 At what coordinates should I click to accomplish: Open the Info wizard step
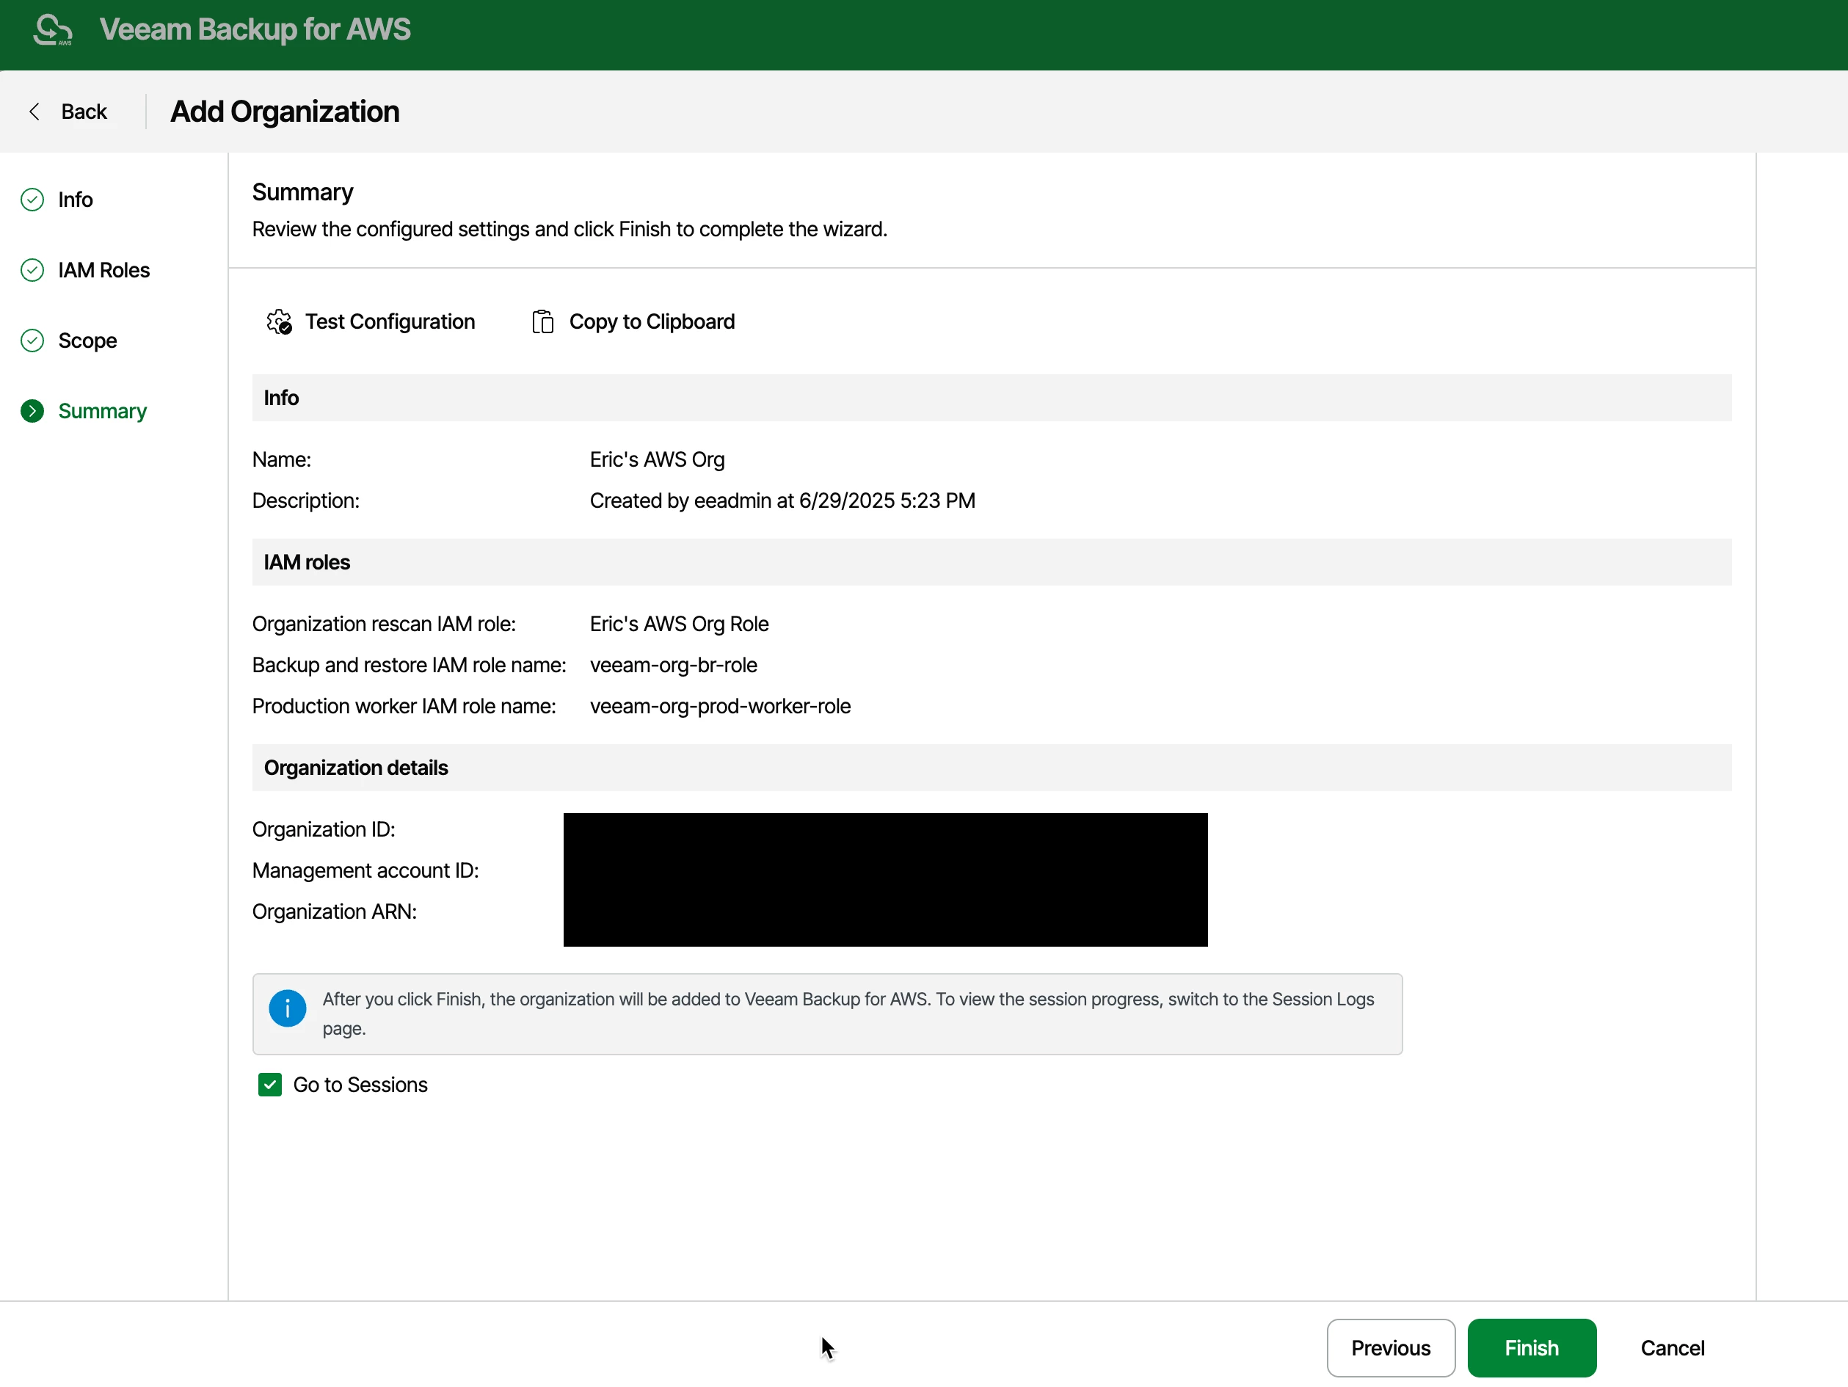click(x=75, y=200)
